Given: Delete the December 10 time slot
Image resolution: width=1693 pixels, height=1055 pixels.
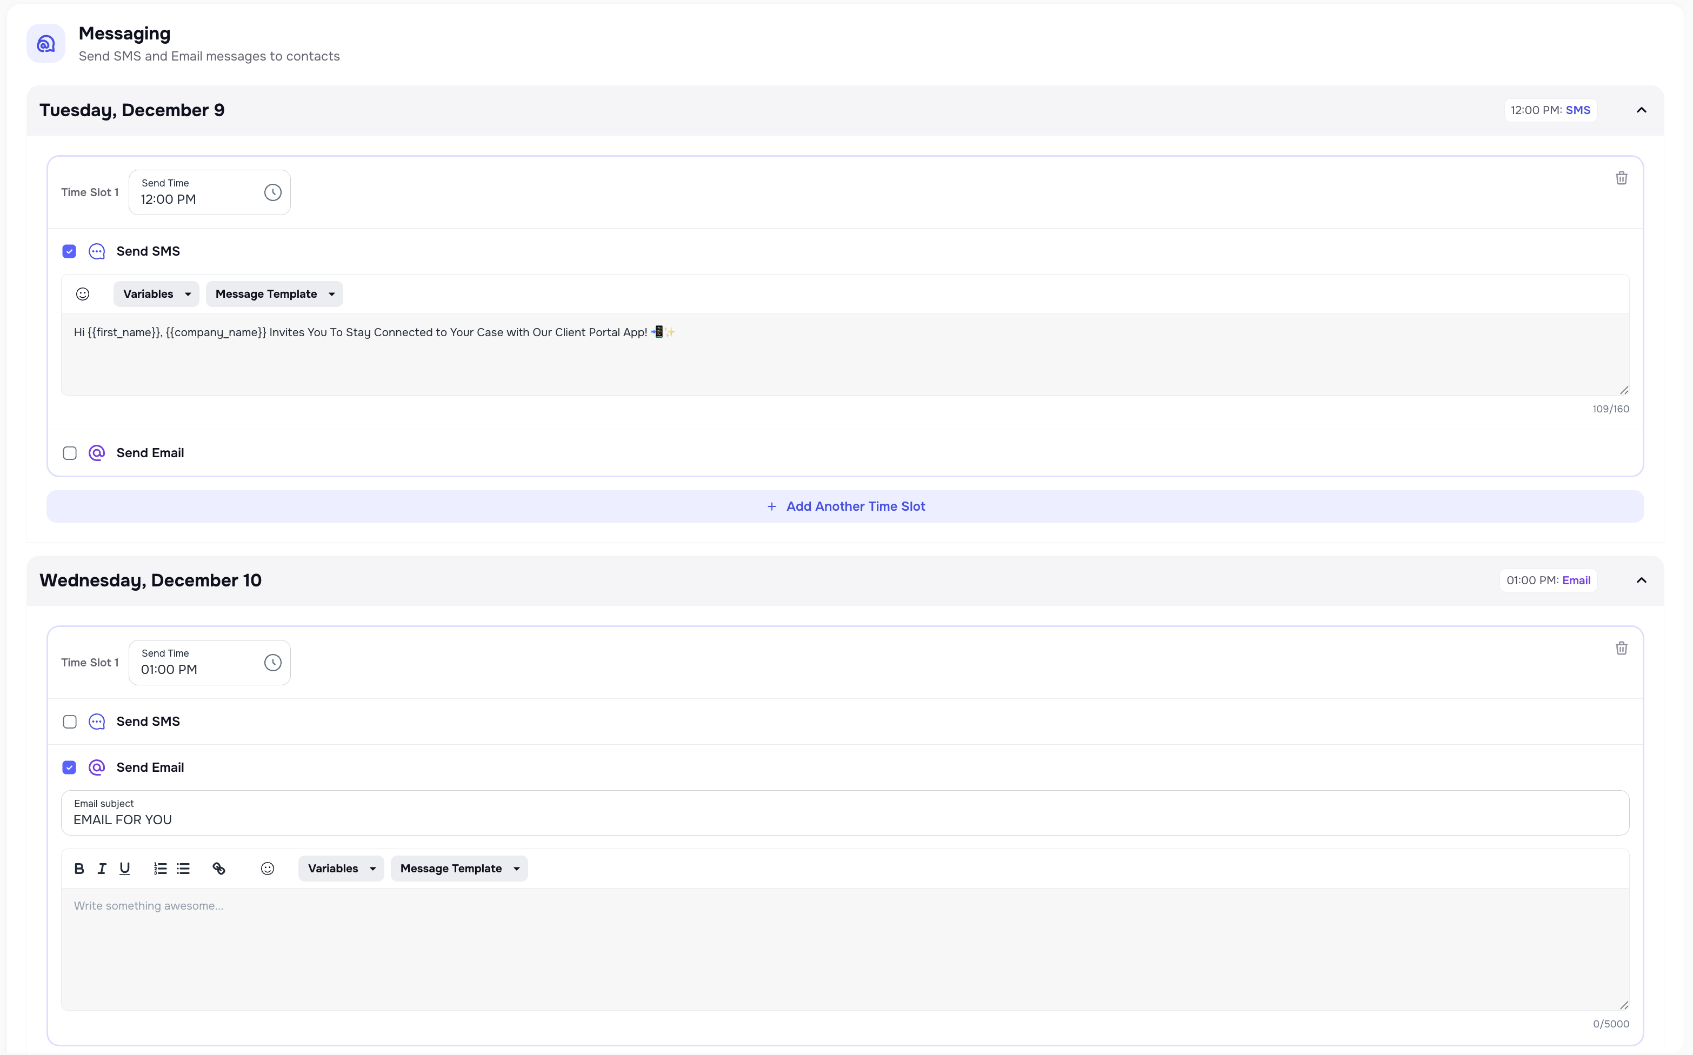Looking at the screenshot, I should click(1621, 648).
